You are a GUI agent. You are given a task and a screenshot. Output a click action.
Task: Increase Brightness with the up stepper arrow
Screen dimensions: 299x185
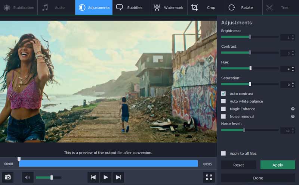pos(293,36)
